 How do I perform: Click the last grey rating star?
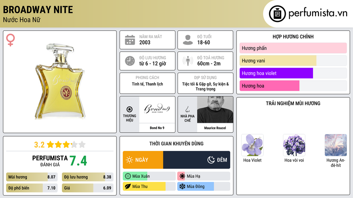click(82, 144)
